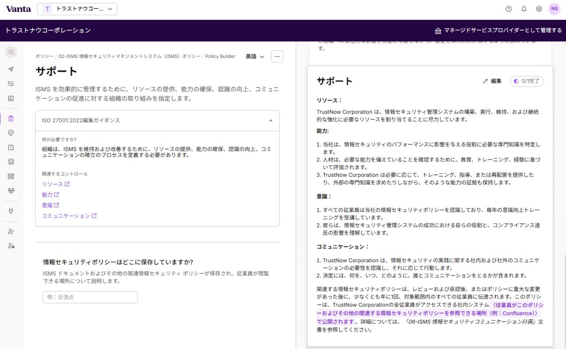Open the shield checkmark icon in sidebar
This screenshot has width=566, height=349.
pos(11,133)
